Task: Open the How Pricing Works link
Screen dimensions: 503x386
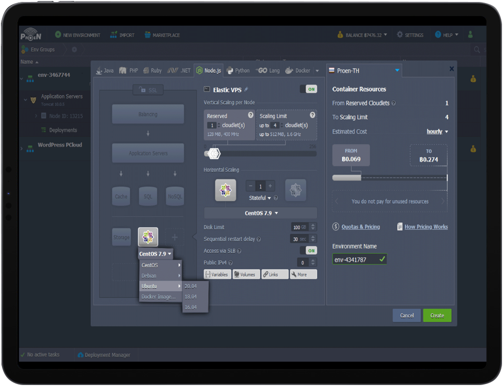Action: pyautogui.click(x=426, y=227)
